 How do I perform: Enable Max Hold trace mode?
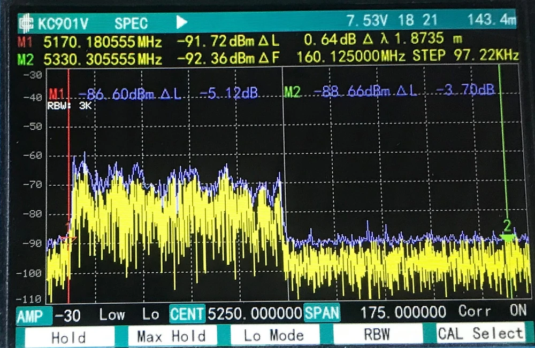pos(171,336)
